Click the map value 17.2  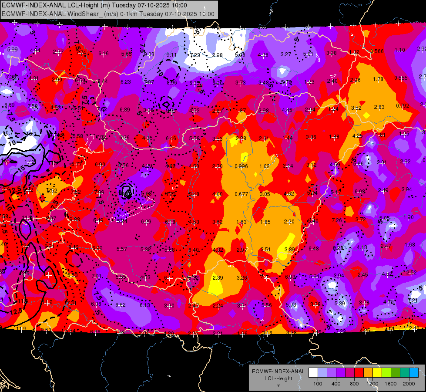29,162
